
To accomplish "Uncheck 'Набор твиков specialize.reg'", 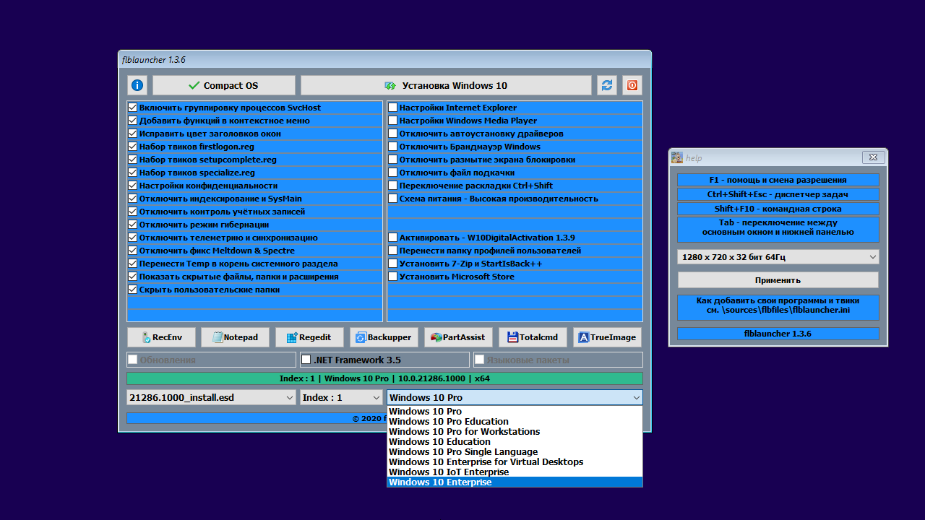I will [x=132, y=173].
